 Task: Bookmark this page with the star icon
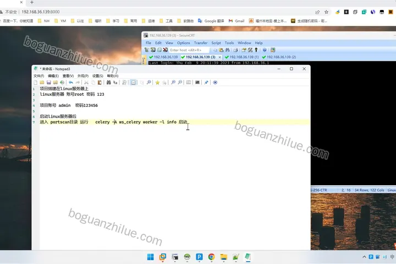(326, 12)
